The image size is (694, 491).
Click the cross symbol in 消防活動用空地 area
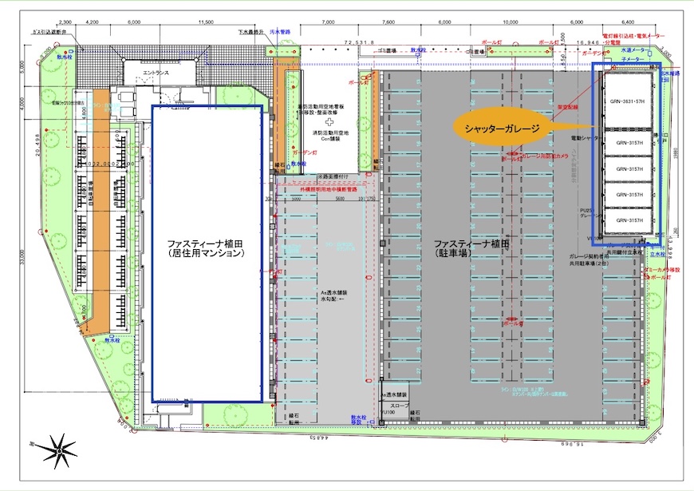click(329, 122)
